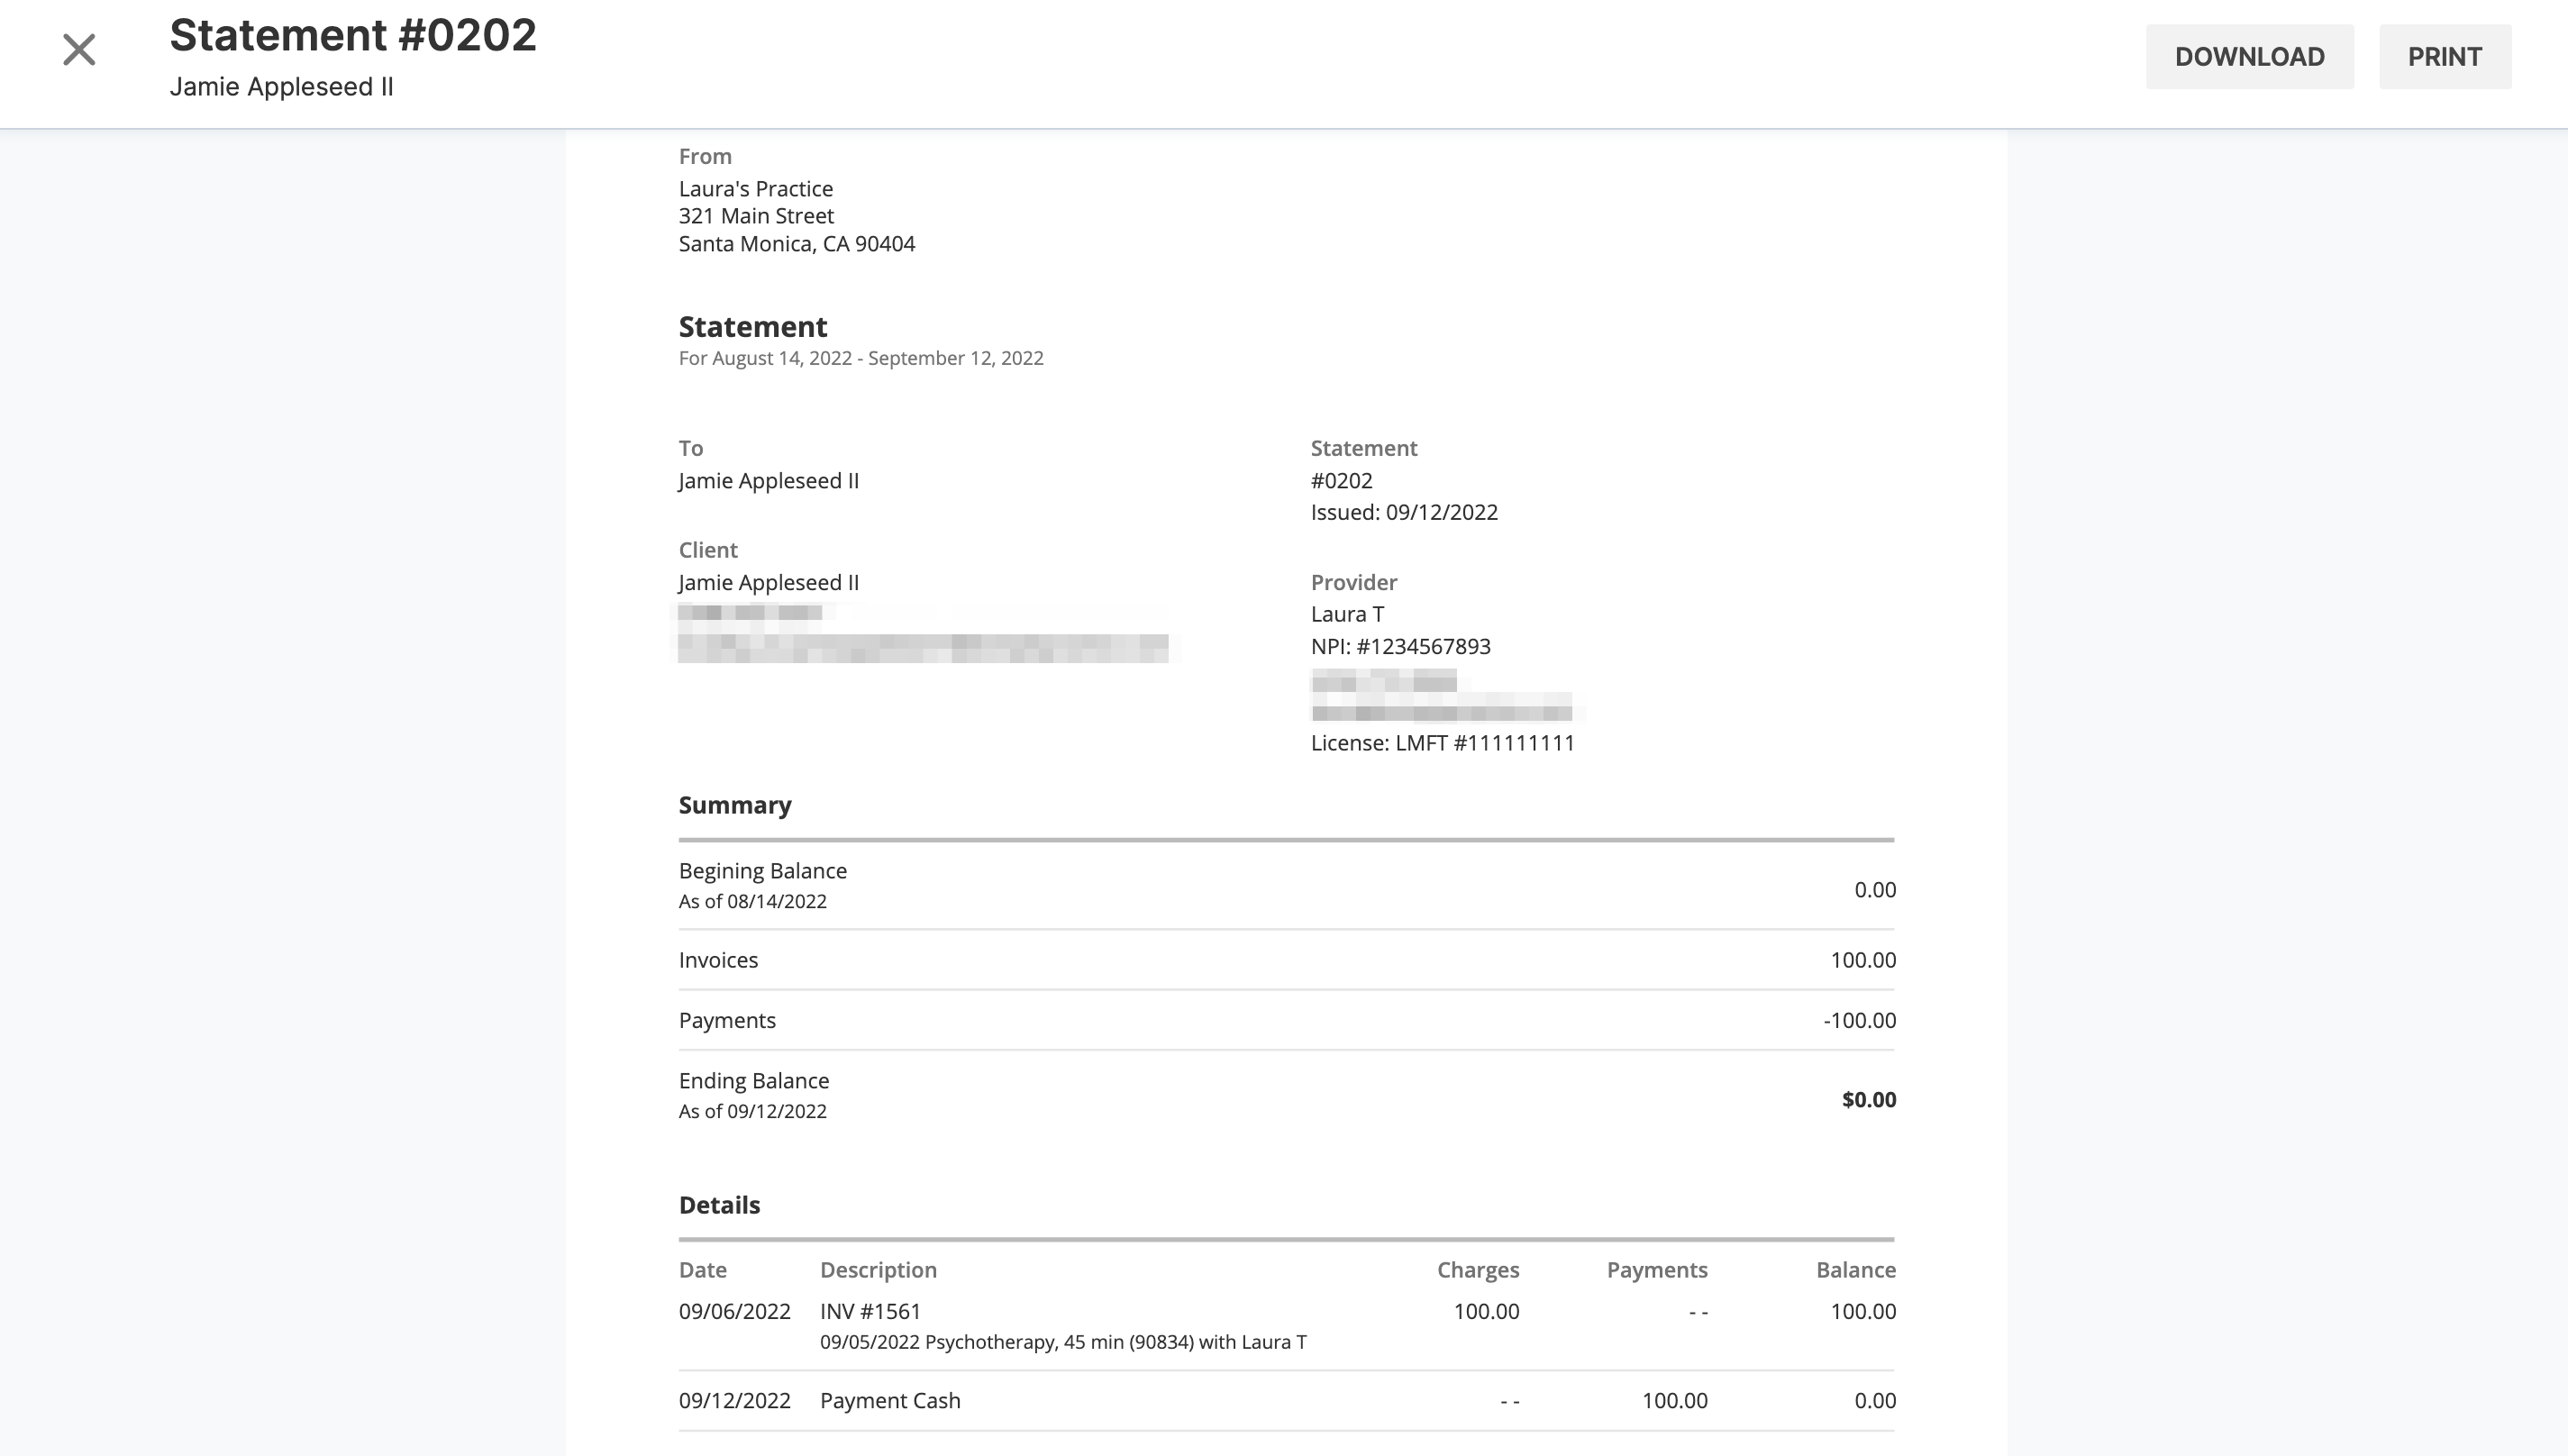Click the License LMFT number line
The image size is (2568, 1456).
tap(1442, 743)
